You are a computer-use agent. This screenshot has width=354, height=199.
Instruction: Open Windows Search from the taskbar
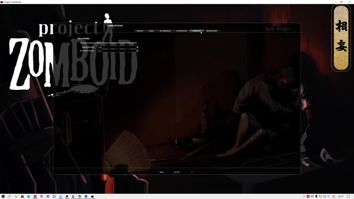9,197
